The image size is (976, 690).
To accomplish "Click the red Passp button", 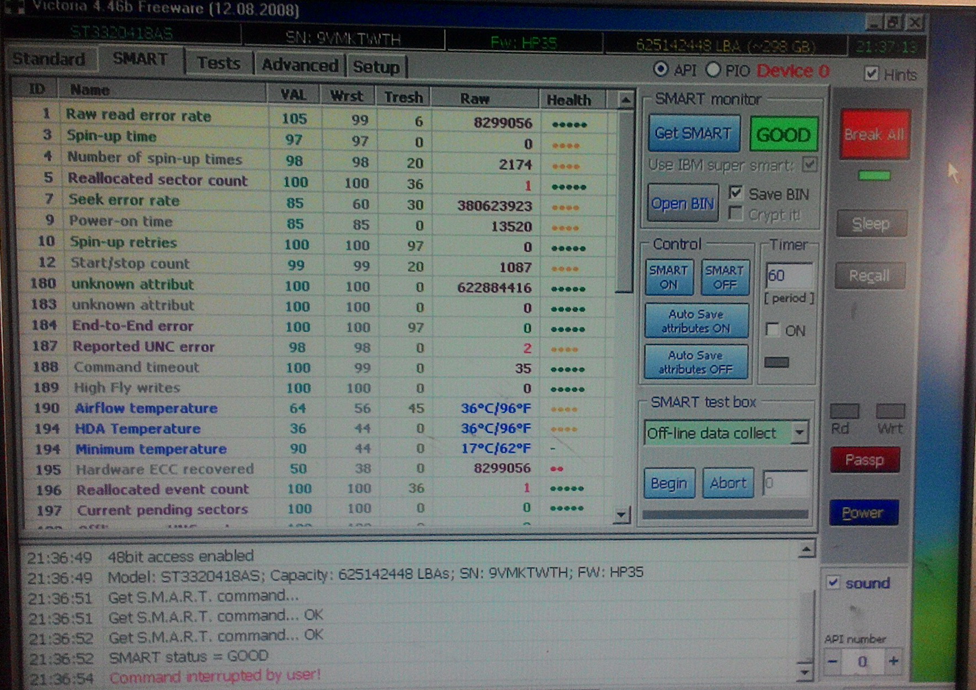I will [x=865, y=460].
